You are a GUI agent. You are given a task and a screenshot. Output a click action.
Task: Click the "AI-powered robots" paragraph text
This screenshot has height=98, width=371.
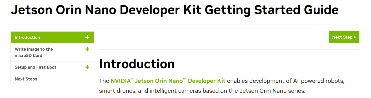[x=318, y=81]
